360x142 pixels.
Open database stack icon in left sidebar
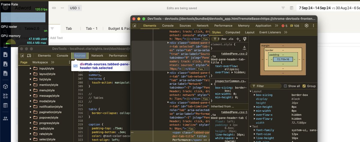coord(5,105)
